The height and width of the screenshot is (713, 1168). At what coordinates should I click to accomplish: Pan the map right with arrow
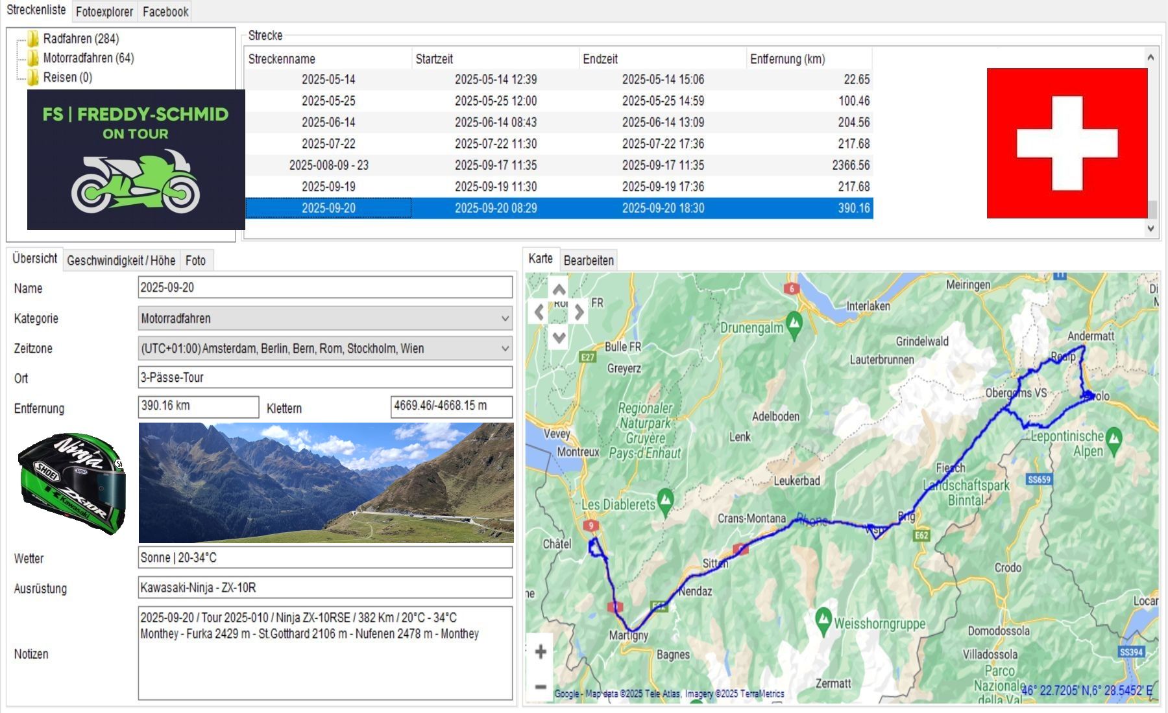coord(579,312)
